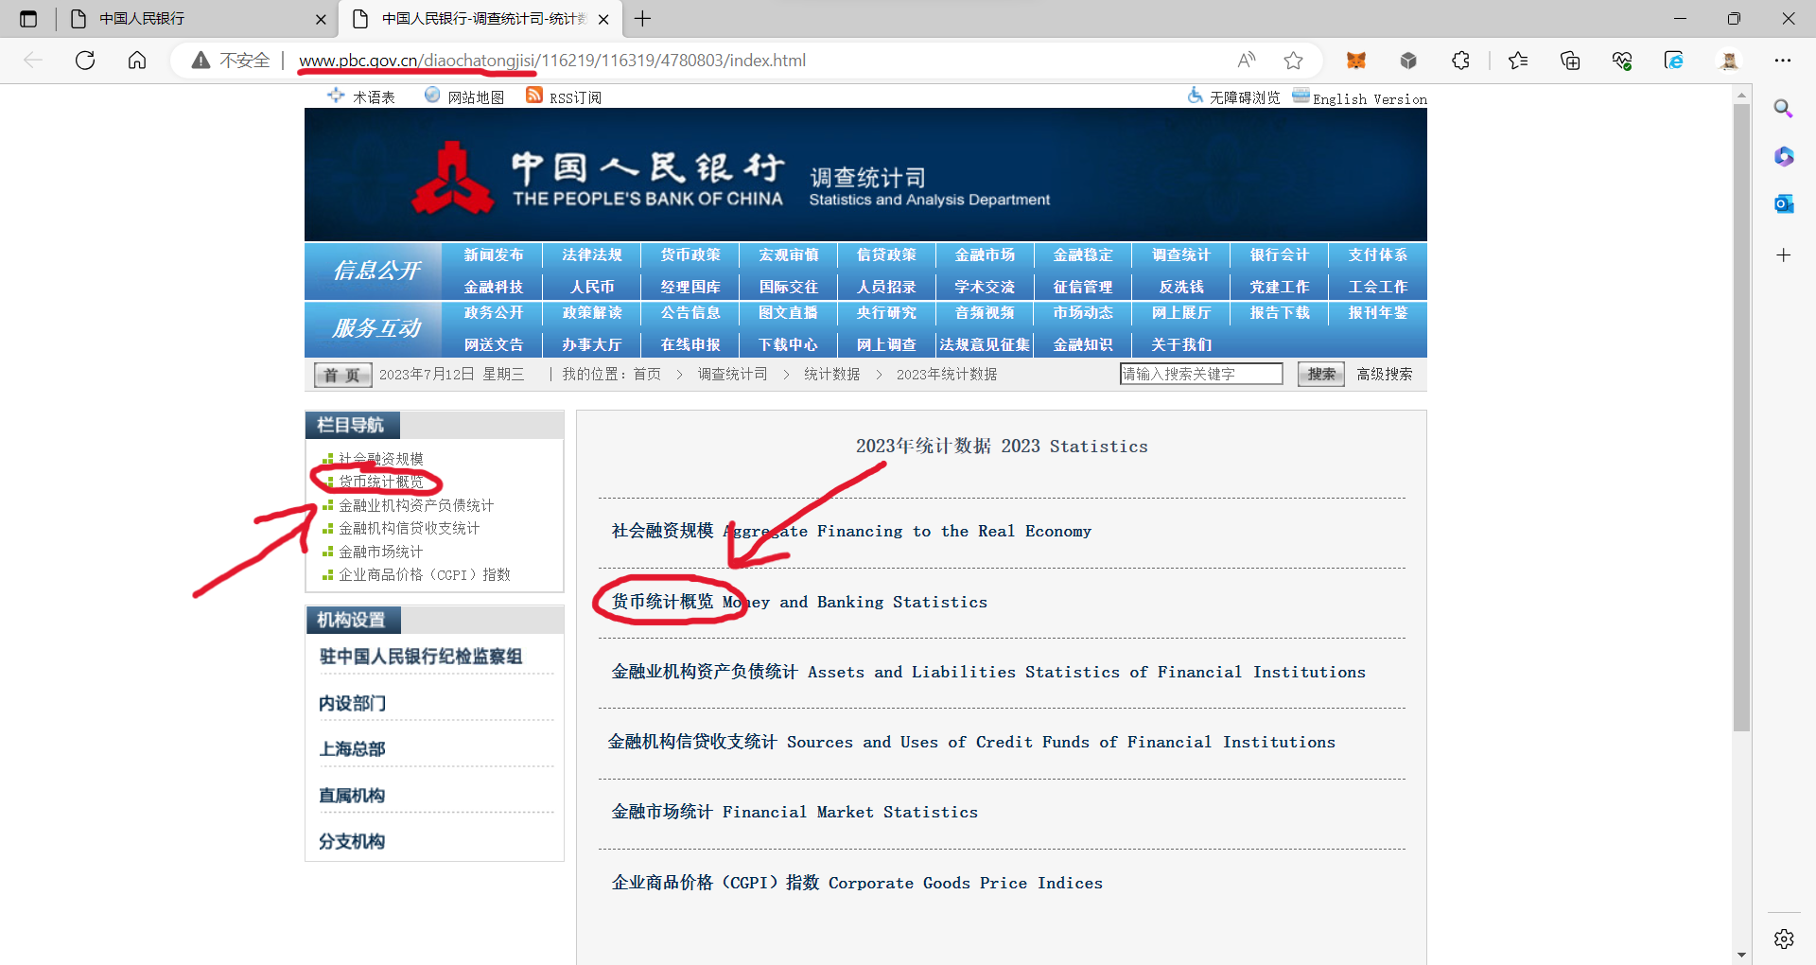1816x965 pixels.
Task: Go to the browser home page icon
Action: [137, 61]
